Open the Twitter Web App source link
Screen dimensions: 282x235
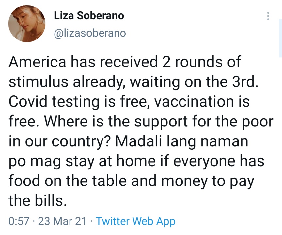(135, 221)
